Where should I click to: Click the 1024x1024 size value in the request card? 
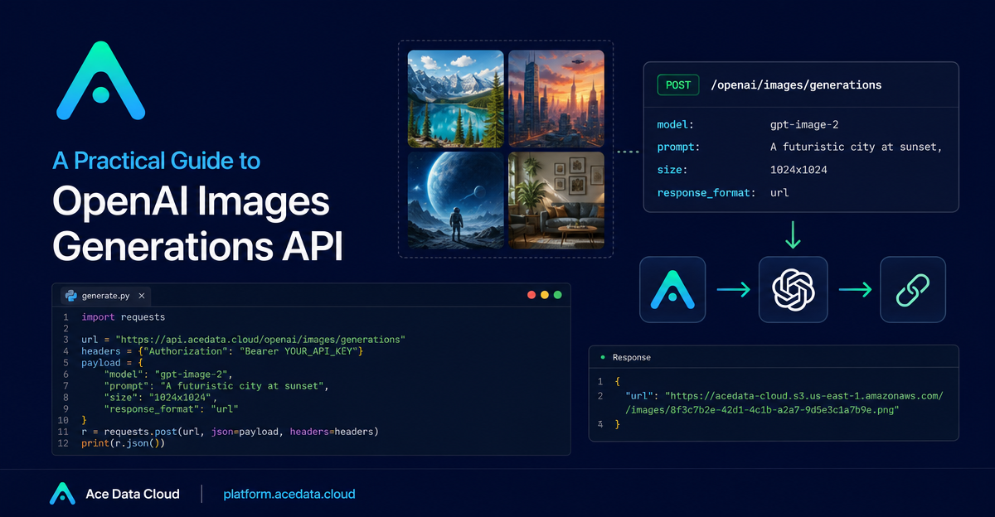pos(798,169)
